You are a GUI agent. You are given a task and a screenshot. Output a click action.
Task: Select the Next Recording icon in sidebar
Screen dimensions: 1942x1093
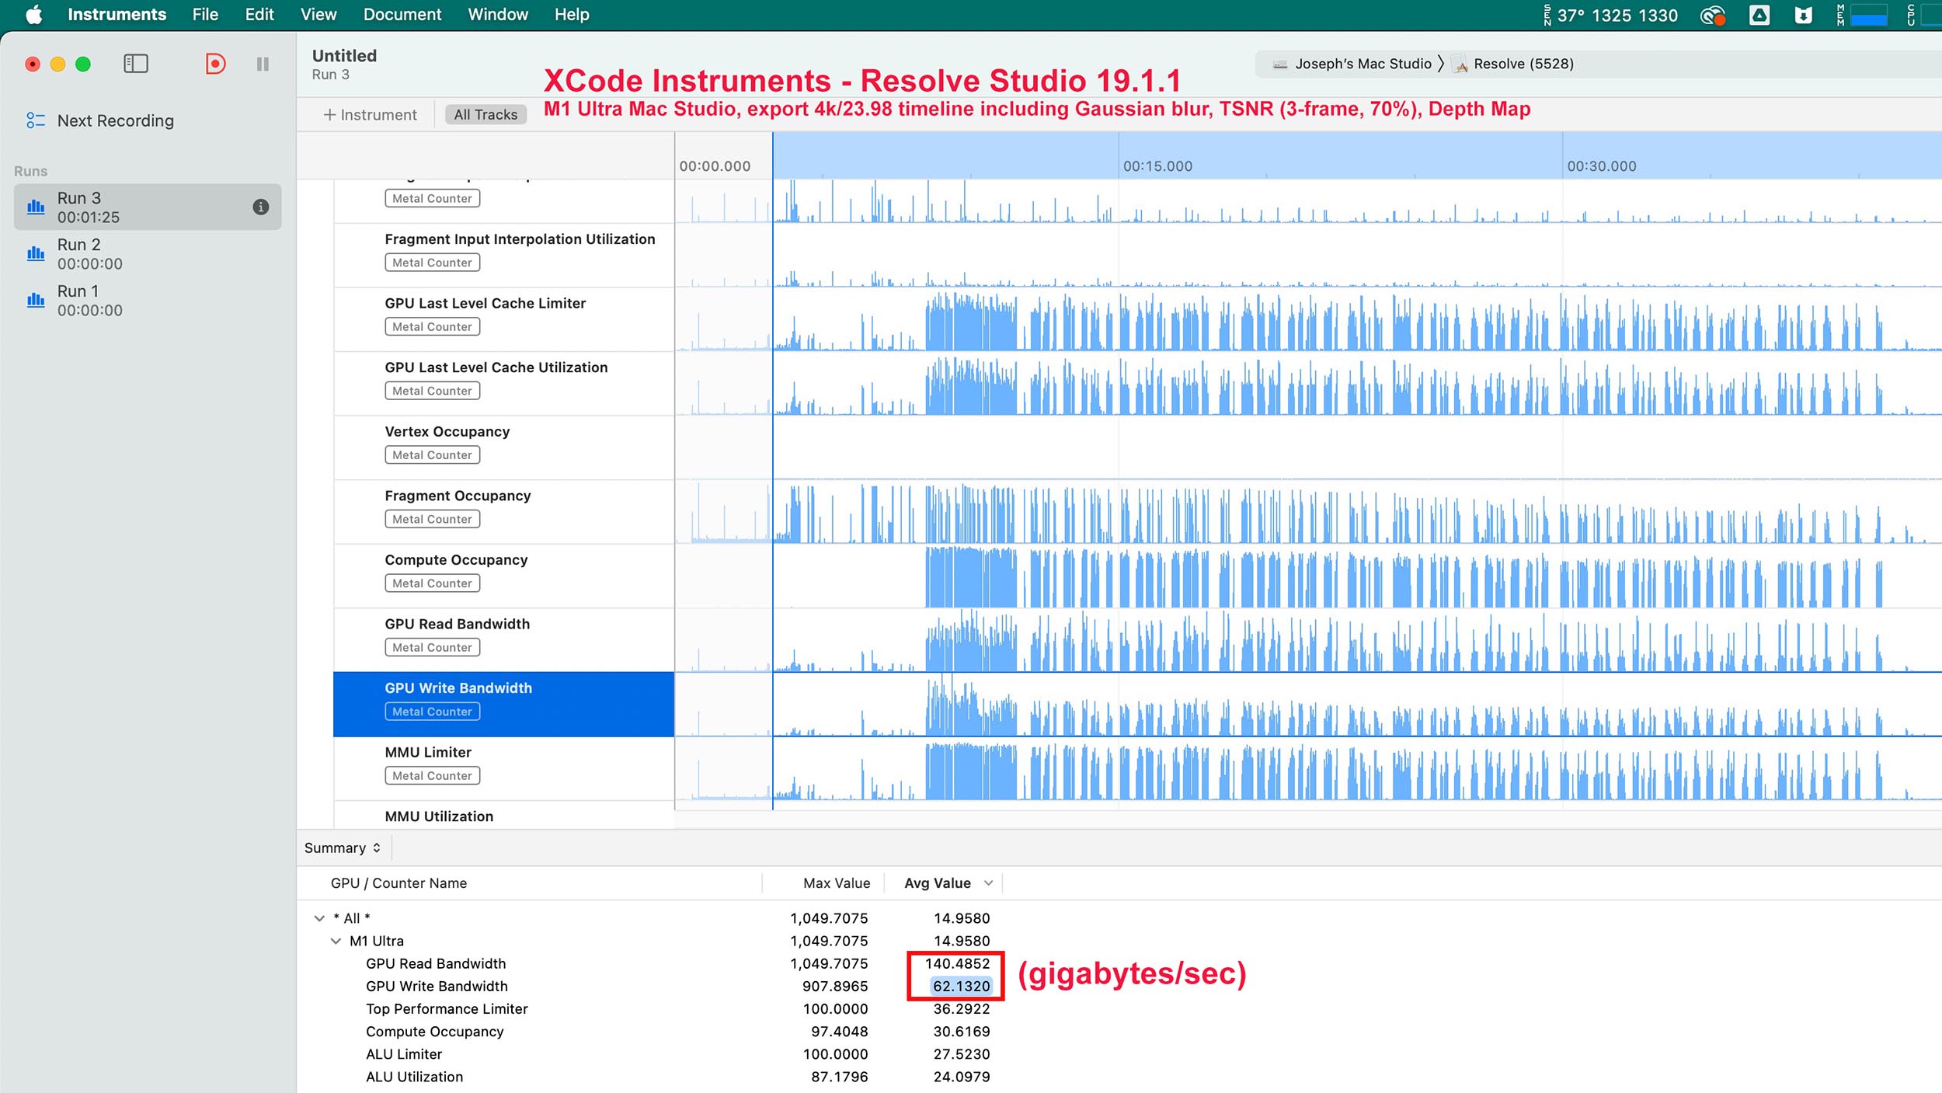(x=36, y=120)
